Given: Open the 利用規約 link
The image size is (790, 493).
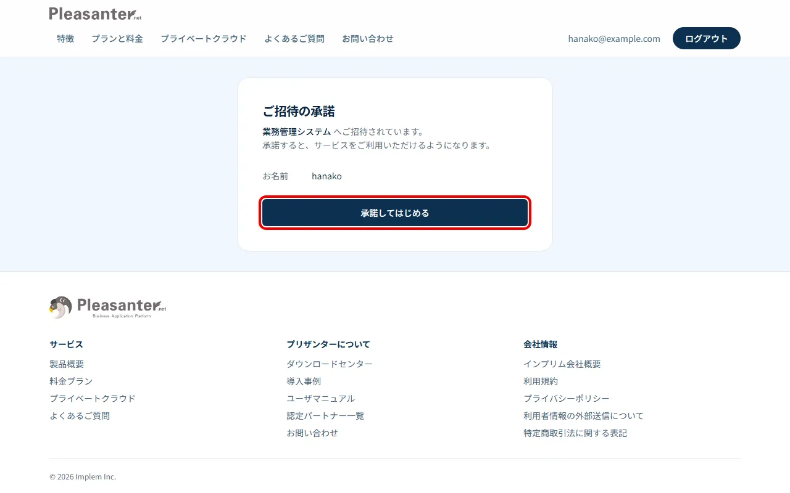Looking at the screenshot, I should 541,381.
